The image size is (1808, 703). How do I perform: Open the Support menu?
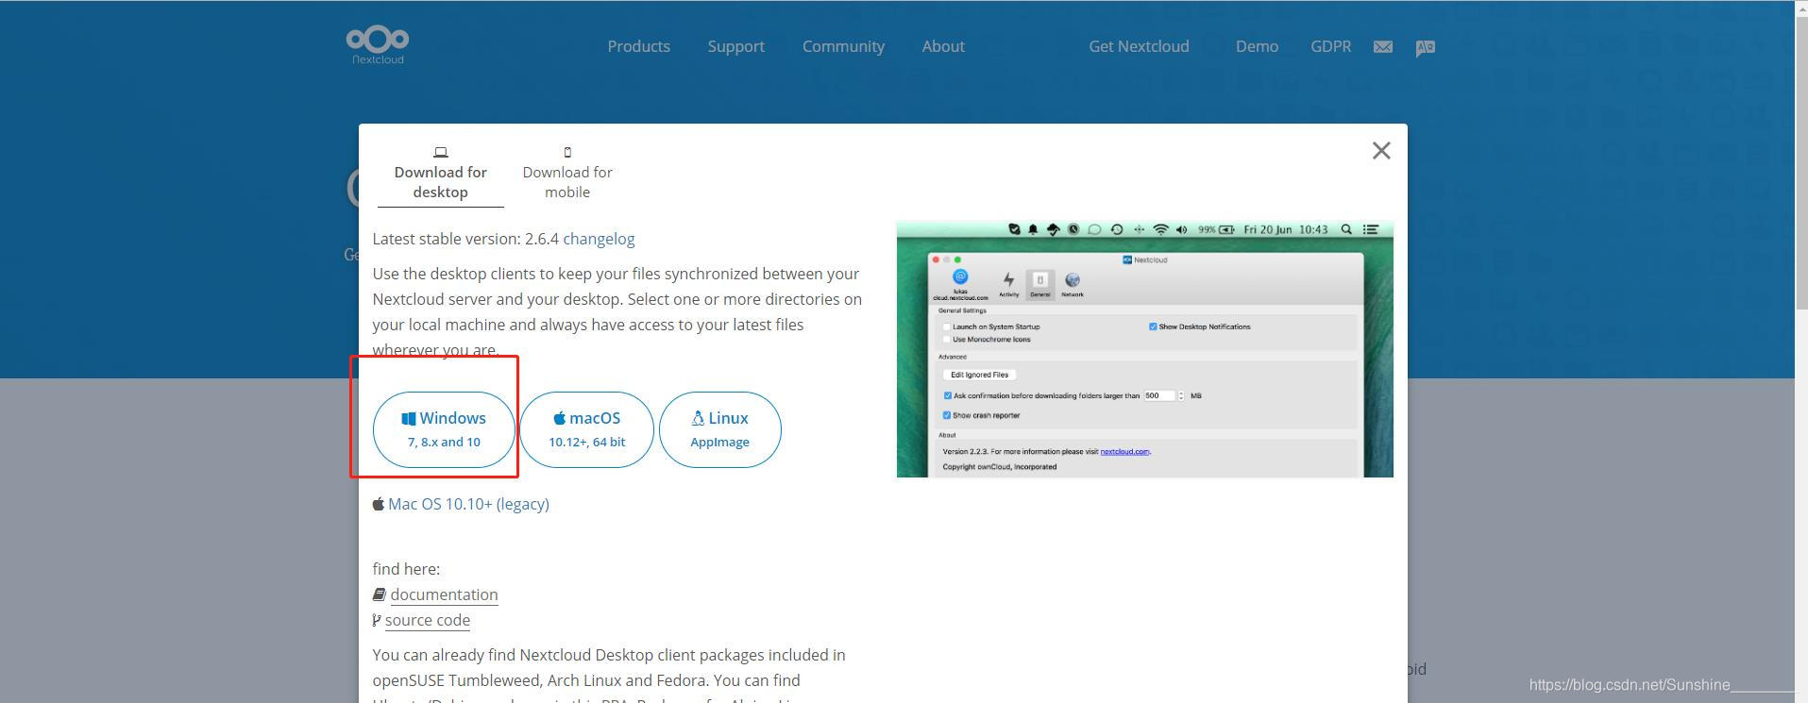point(735,46)
